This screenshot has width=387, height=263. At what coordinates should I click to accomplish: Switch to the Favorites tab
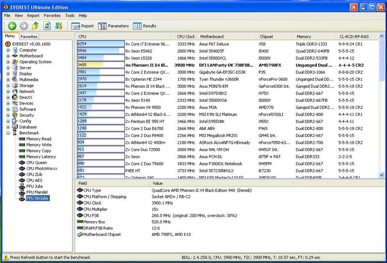click(29, 37)
